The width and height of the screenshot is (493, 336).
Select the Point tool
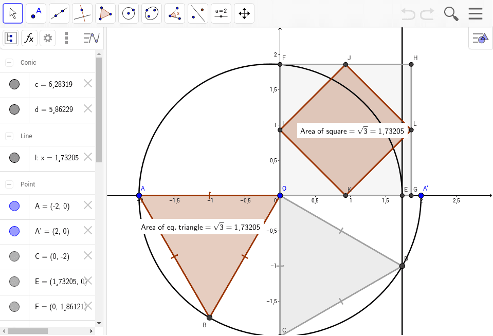point(35,13)
